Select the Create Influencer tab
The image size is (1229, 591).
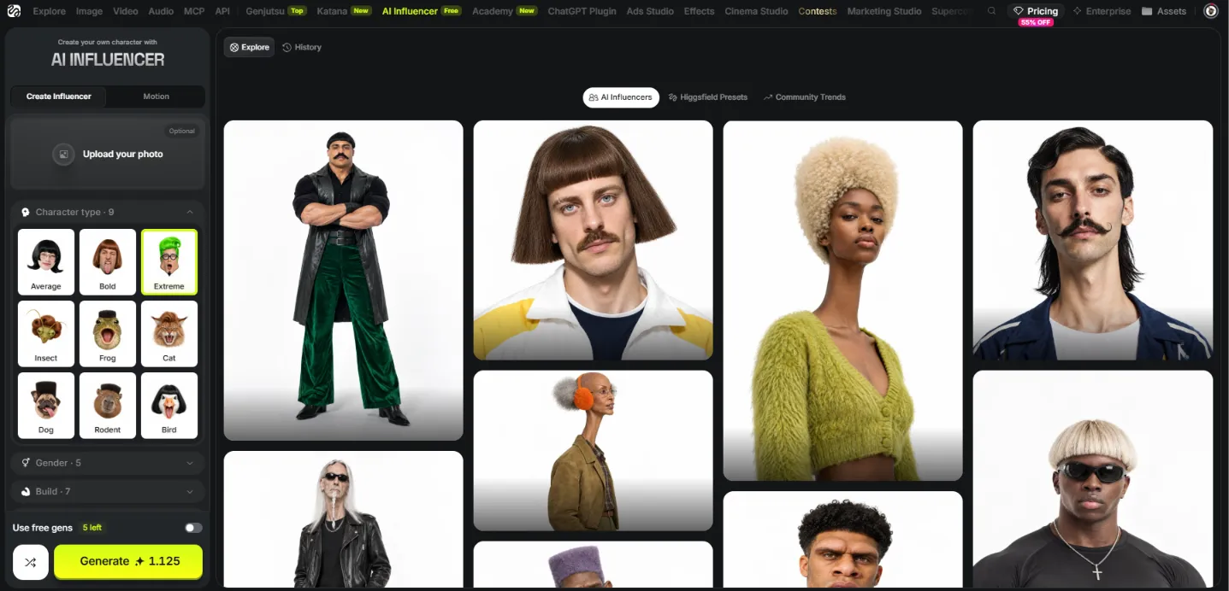click(59, 97)
